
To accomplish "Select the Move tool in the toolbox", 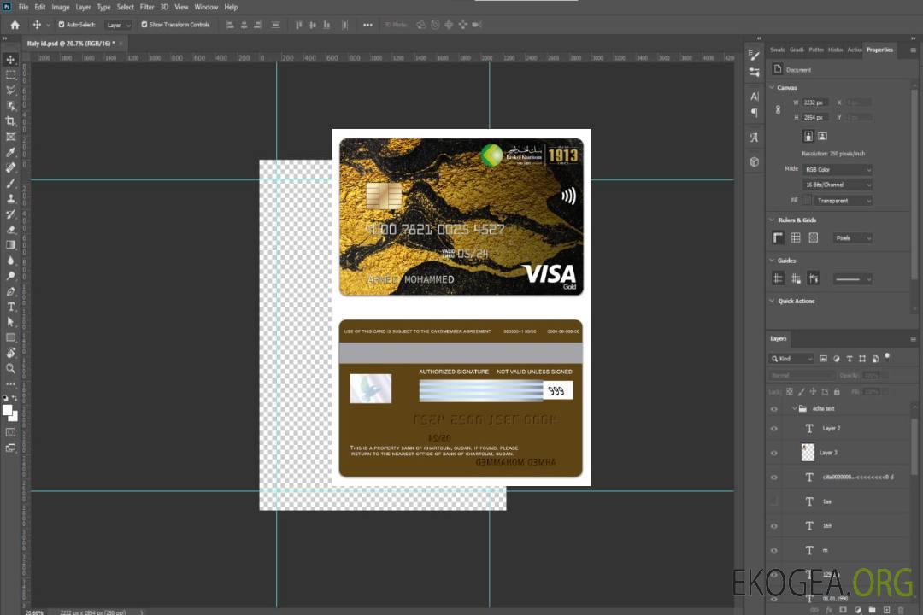I will [x=10, y=60].
